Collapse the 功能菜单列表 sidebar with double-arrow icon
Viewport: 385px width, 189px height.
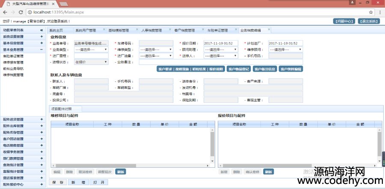(x=41, y=30)
